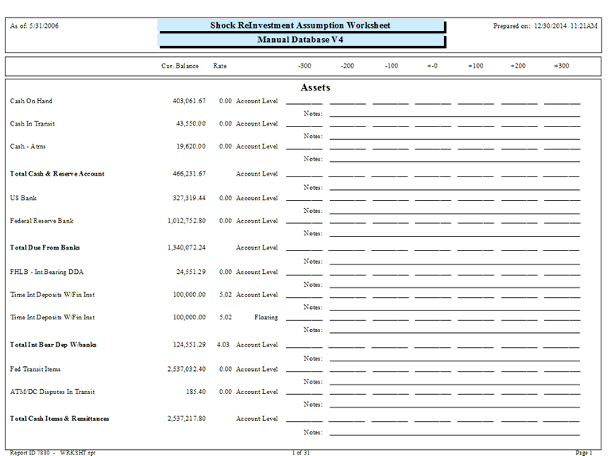Click the -300 blank for Cash On Hand

[x=304, y=103]
